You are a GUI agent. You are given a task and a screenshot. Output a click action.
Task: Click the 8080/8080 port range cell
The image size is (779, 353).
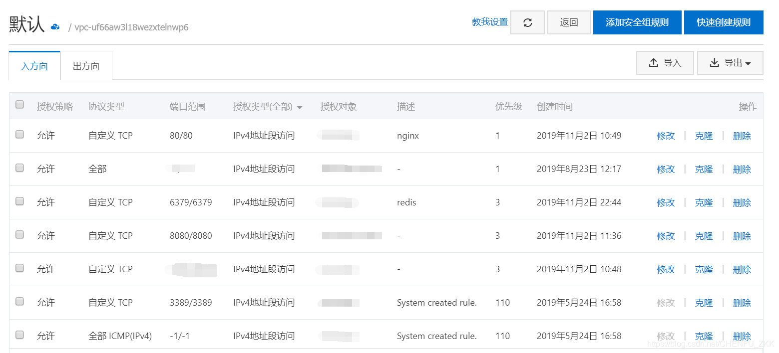coord(191,236)
